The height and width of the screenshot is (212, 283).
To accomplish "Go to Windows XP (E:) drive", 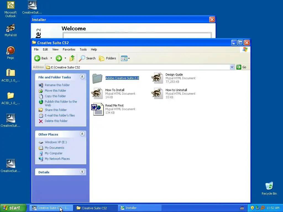I will [x=56, y=142].
